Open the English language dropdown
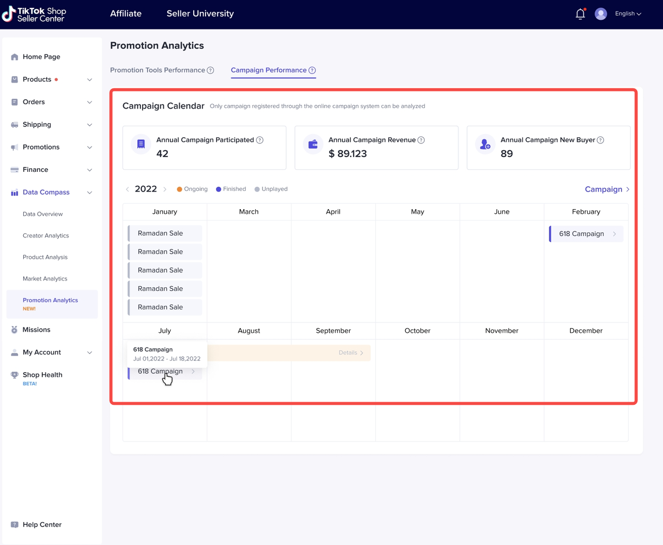Viewport: 663px width, 545px height. [x=628, y=14]
